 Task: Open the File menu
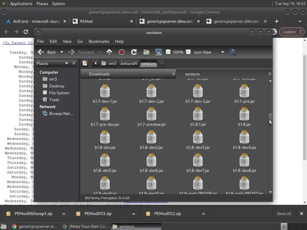coord(40,41)
